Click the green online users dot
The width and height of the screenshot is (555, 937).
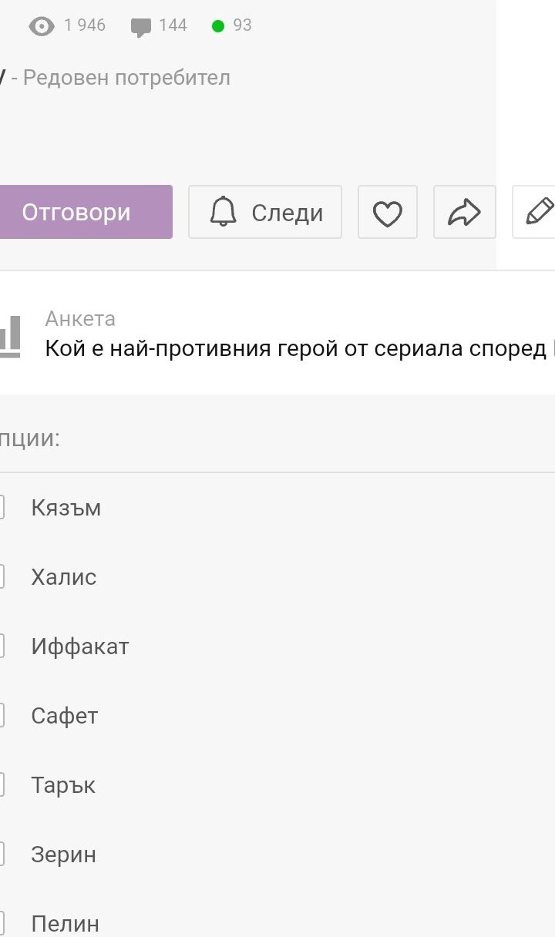(218, 26)
